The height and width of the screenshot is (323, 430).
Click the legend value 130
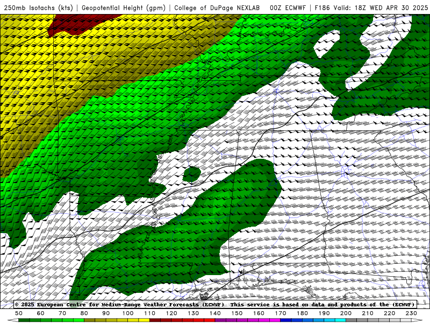pos(193,313)
